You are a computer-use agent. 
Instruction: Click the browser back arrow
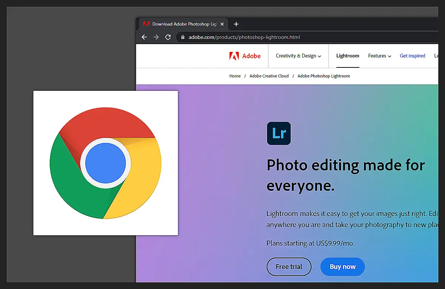[145, 37]
